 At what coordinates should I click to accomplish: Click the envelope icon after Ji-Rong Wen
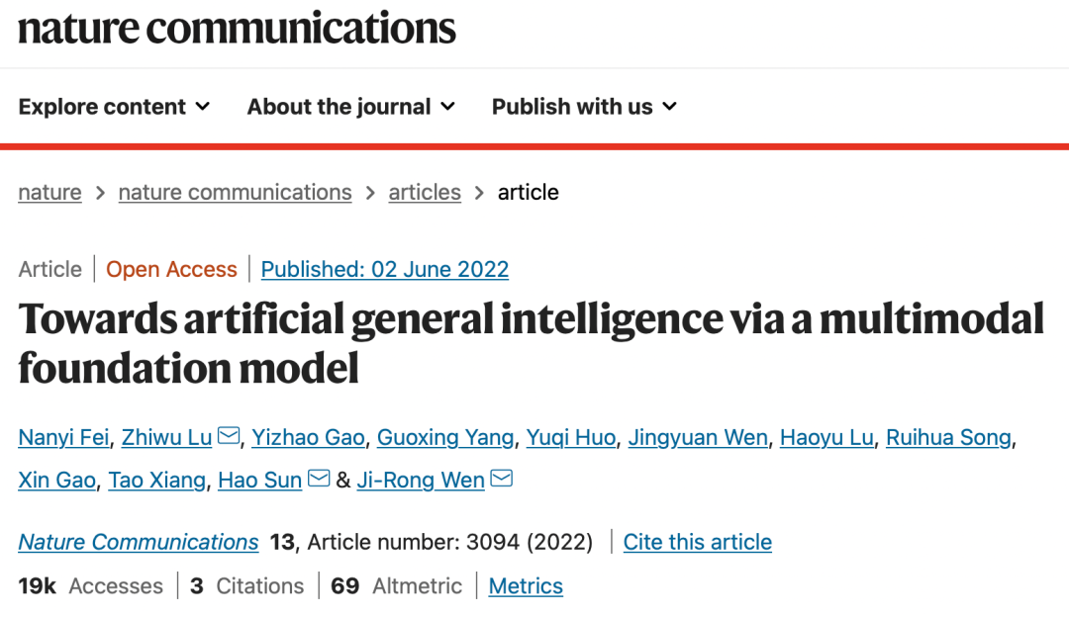pos(502,480)
